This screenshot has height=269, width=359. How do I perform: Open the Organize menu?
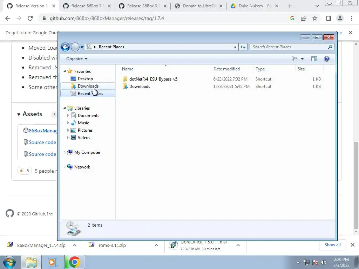[x=77, y=59]
